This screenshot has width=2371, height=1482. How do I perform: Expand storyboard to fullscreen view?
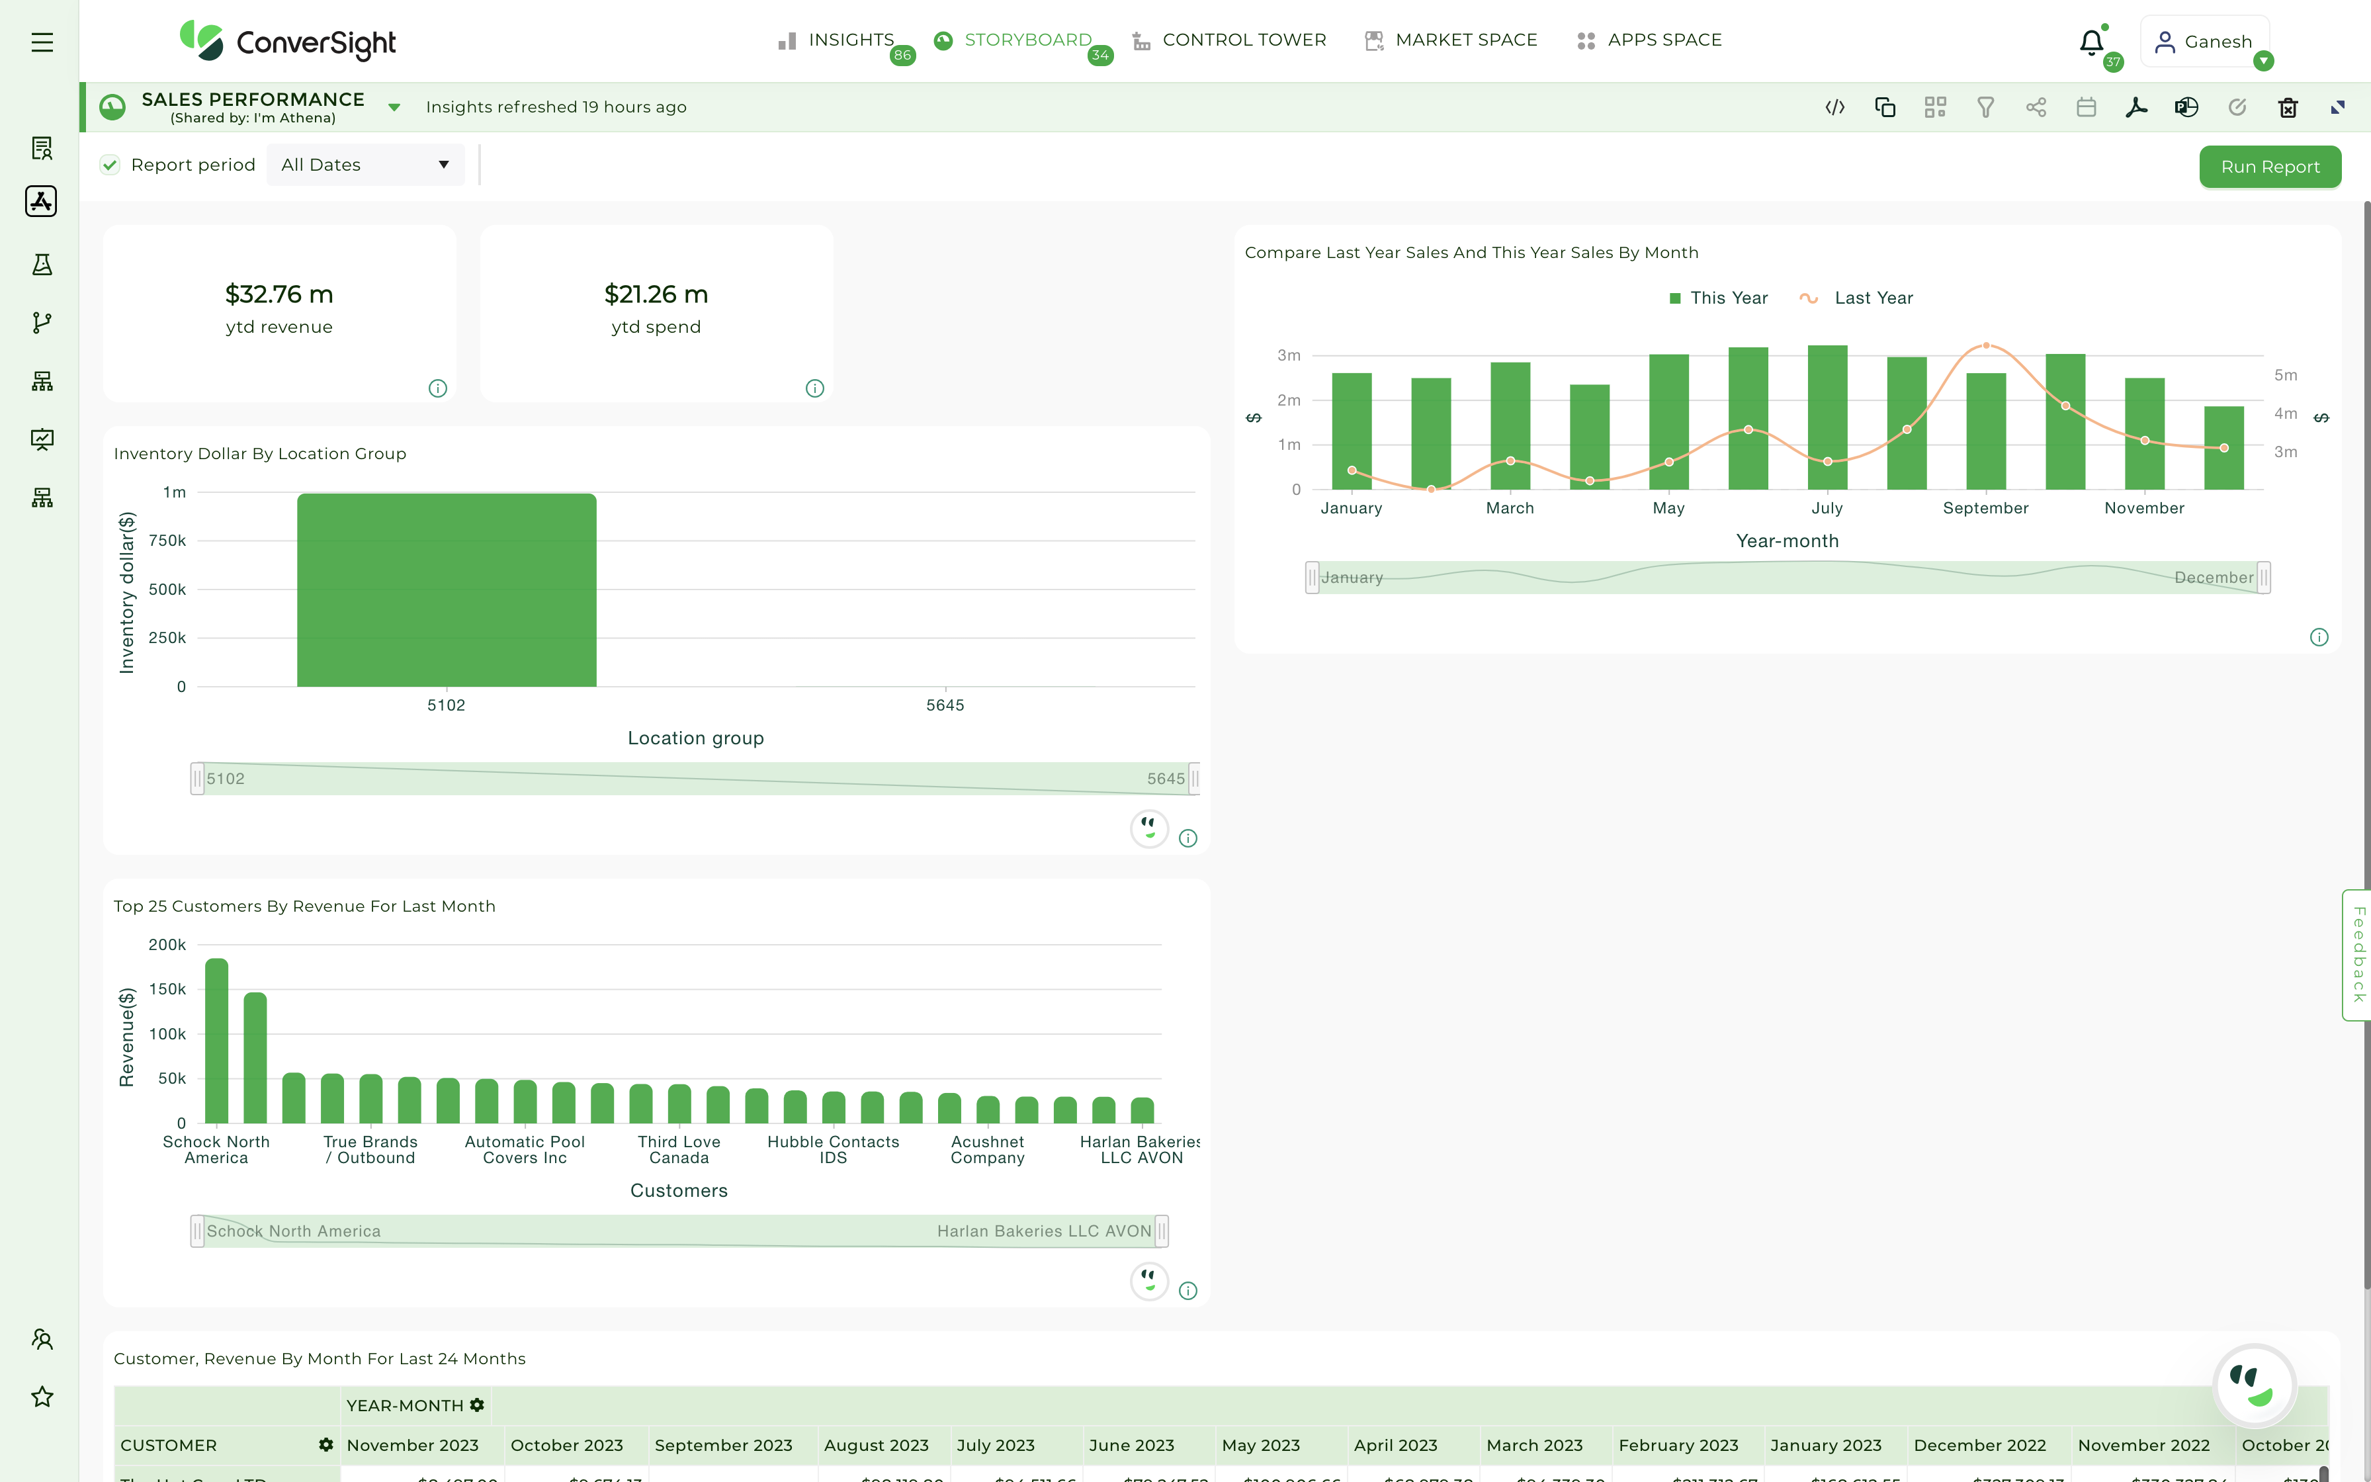click(x=2339, y=107)
